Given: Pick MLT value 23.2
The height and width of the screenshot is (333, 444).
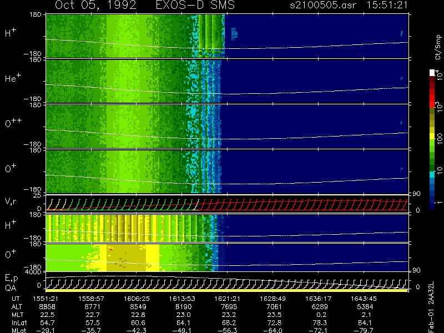Looking at the screenshot, I should 229,315.
